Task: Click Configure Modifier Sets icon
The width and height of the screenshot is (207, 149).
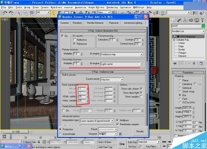Action: (200, 63)
